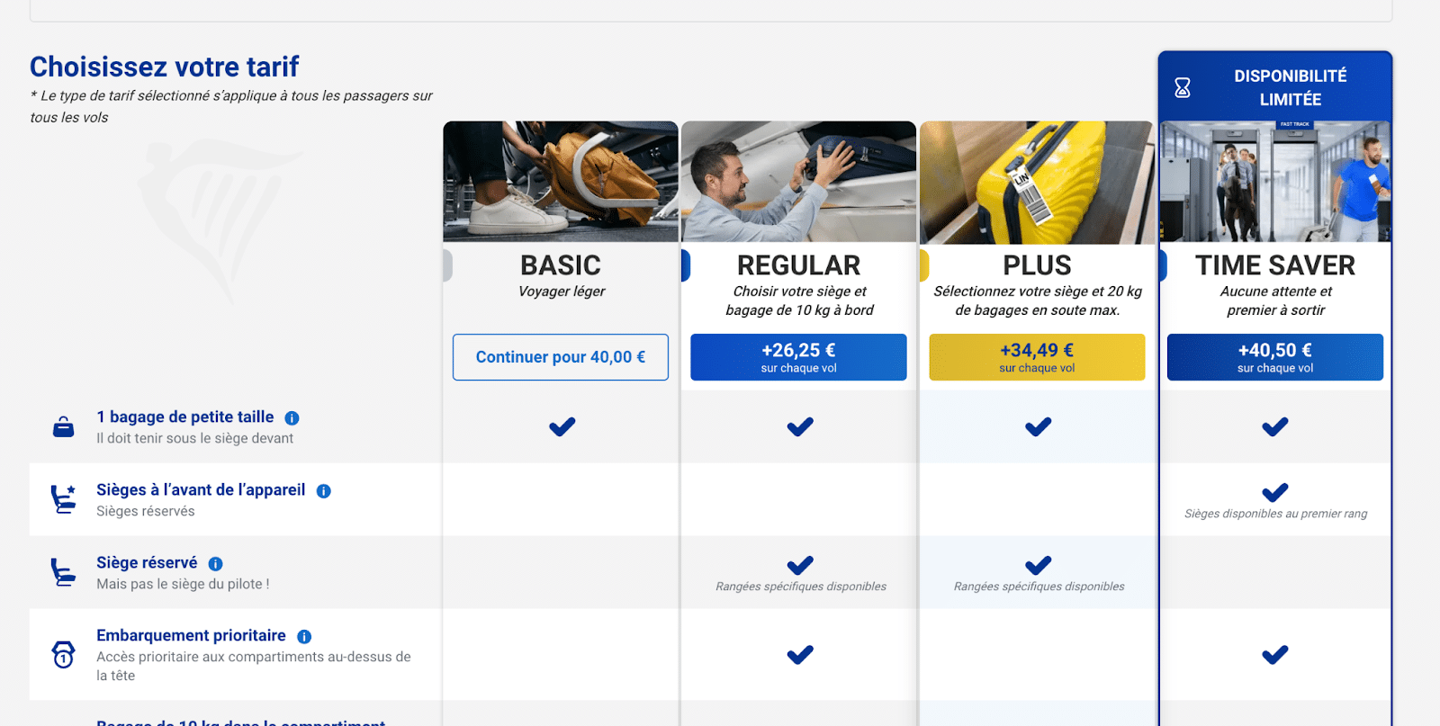This screenshot has height=726, width=1440.
Task: Click the 'Siège réservé' feature label
Action: (147, 563)
